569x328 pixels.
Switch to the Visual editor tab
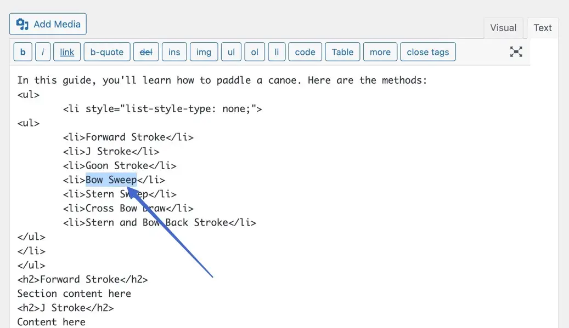tap(503, 27)
